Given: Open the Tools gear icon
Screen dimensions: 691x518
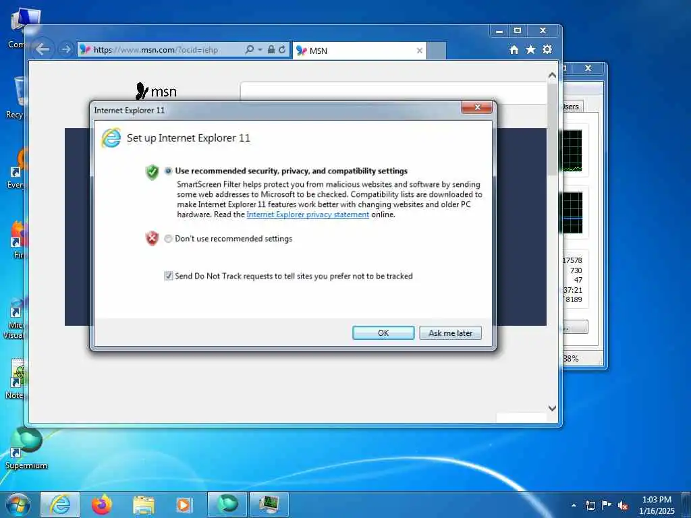Looking at the screenshot, I should tap(547, 49).
